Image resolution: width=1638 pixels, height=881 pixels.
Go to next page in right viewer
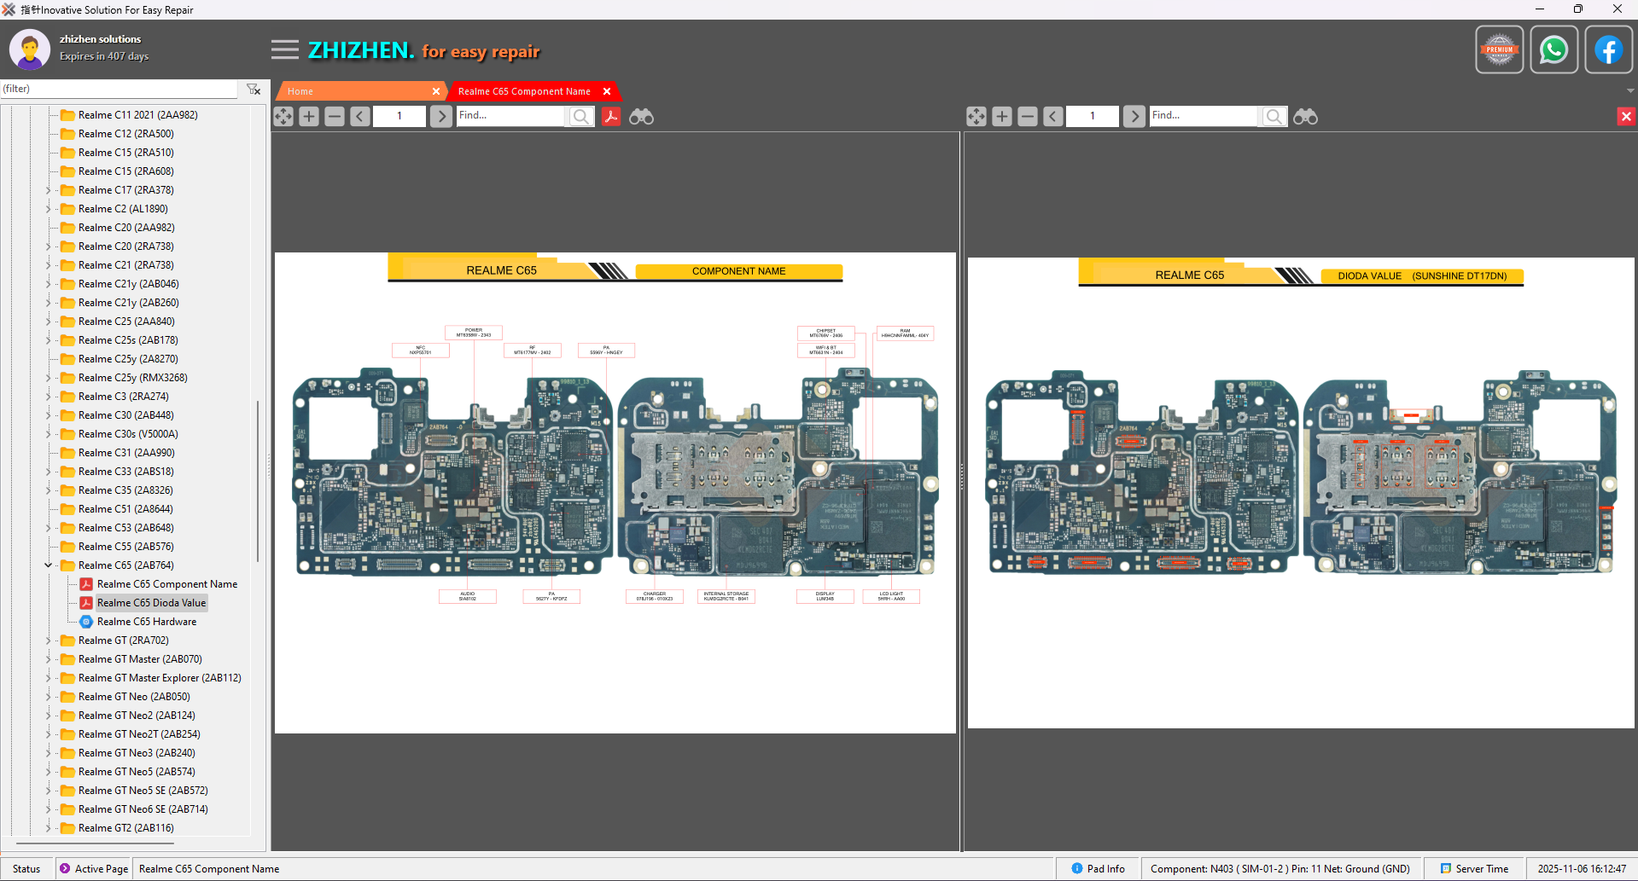click(1134, 116)
